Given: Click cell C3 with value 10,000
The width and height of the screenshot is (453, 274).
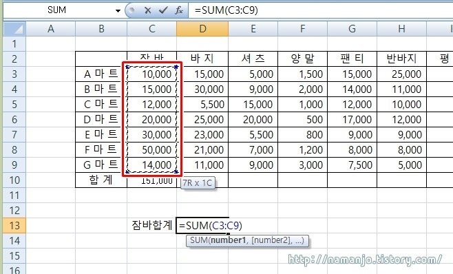Looking at the screenshot, I should click(152, 74).
